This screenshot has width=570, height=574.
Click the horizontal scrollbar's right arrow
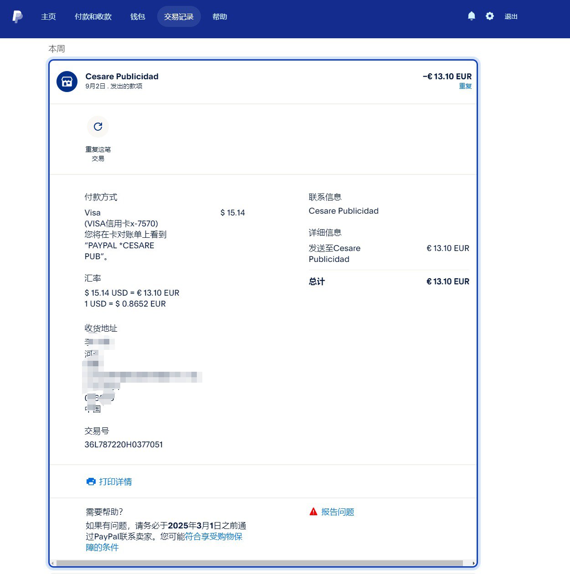click(x=473, y=564)
